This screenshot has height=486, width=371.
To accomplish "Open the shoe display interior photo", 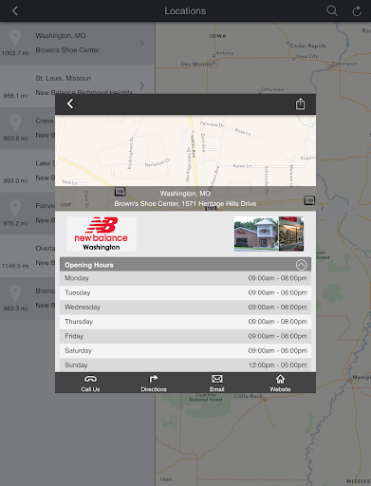I will tap(291, 234).
